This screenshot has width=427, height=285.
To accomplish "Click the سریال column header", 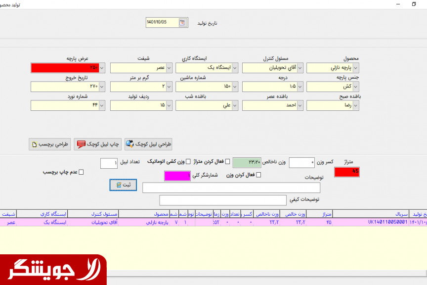I will pyautogui.click(x=402, y=214).
